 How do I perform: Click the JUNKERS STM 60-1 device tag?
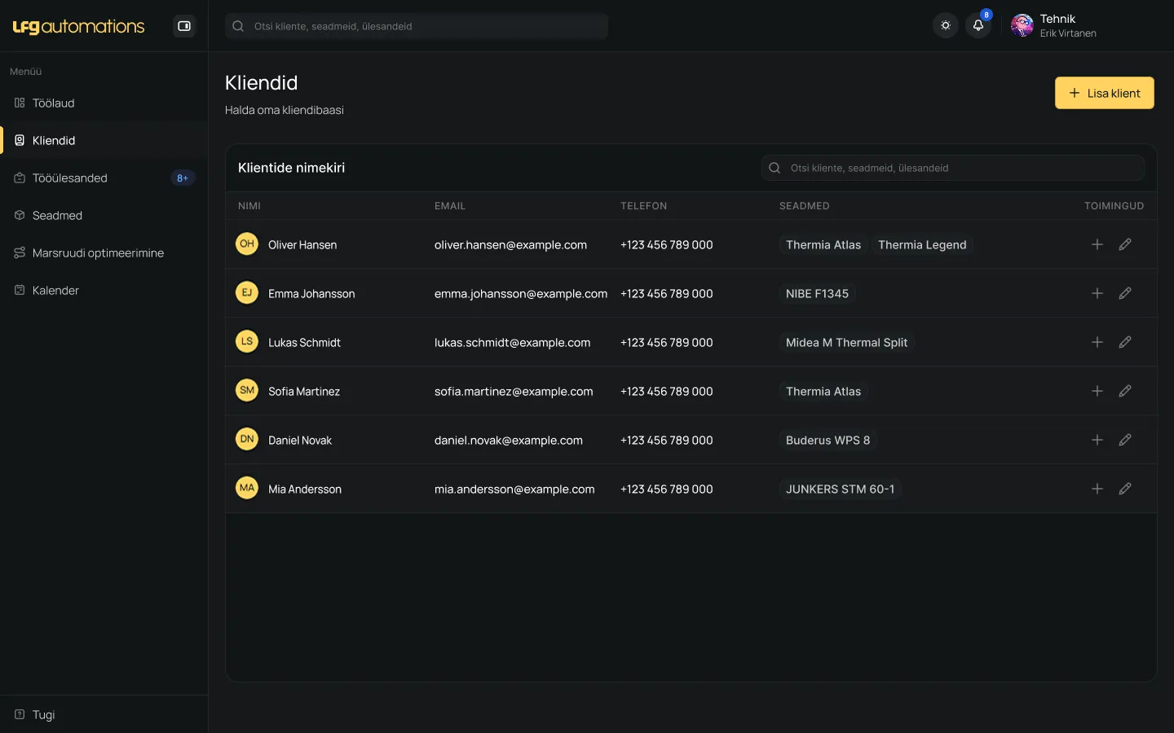(x=840, y=489)
